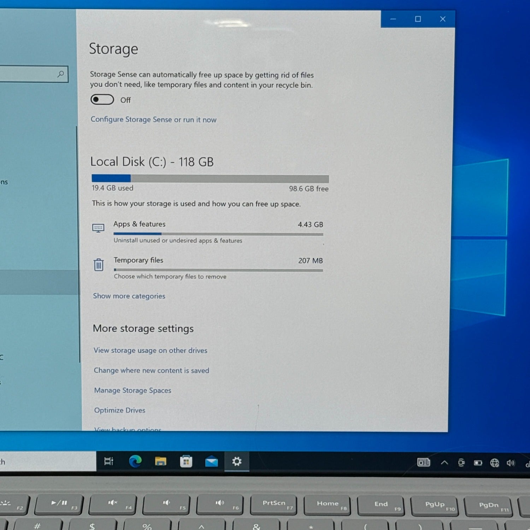Launch Microsoft Edge from the taskbar
The height and width of the screenshot is (530, 530).
pyautogui.click(x=135, y=461)
